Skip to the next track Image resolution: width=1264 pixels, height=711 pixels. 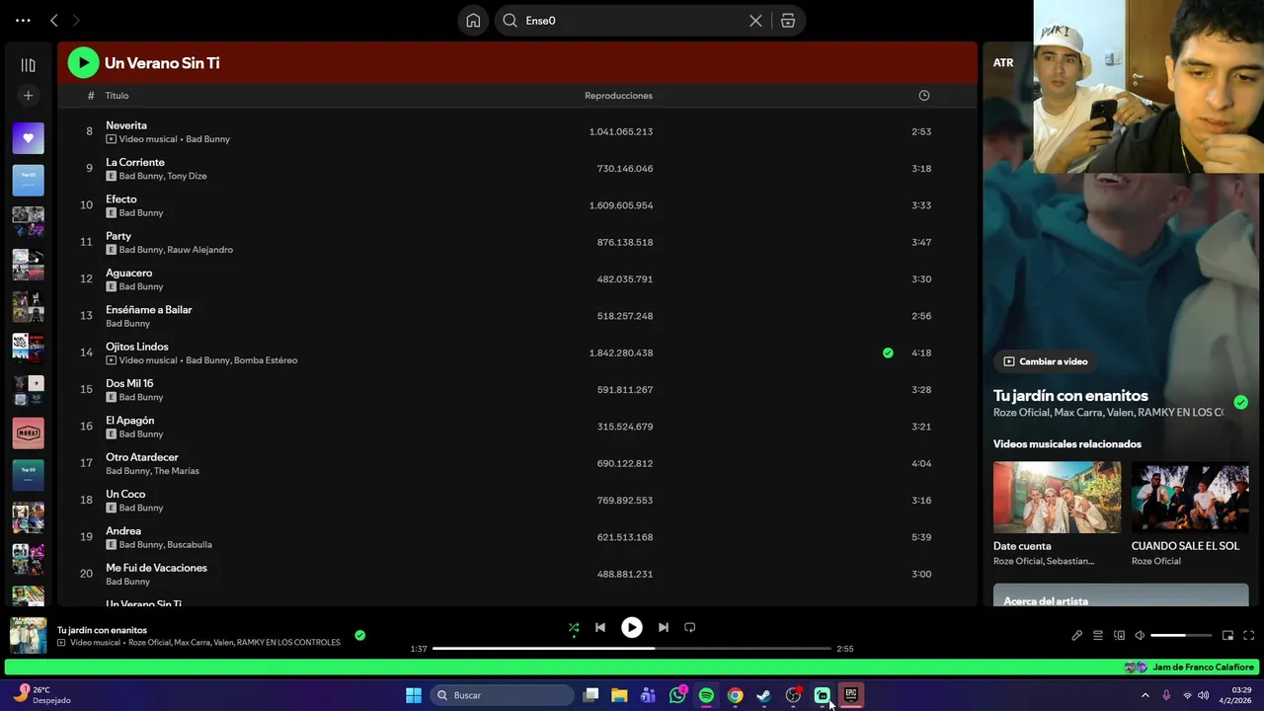[x=664, y=627]
